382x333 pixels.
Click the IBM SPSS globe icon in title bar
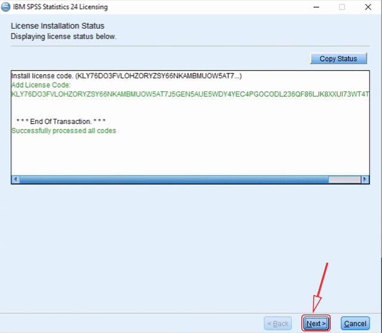5,7
